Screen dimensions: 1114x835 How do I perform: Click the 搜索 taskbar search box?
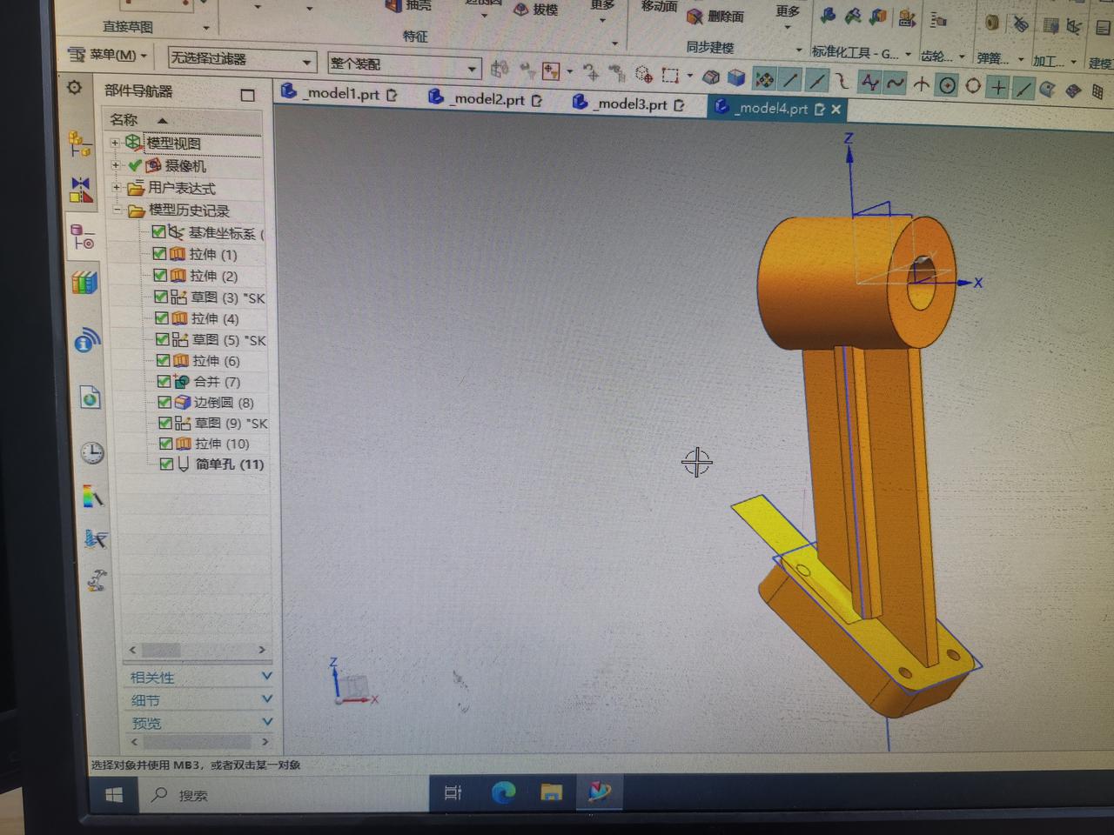284,795
